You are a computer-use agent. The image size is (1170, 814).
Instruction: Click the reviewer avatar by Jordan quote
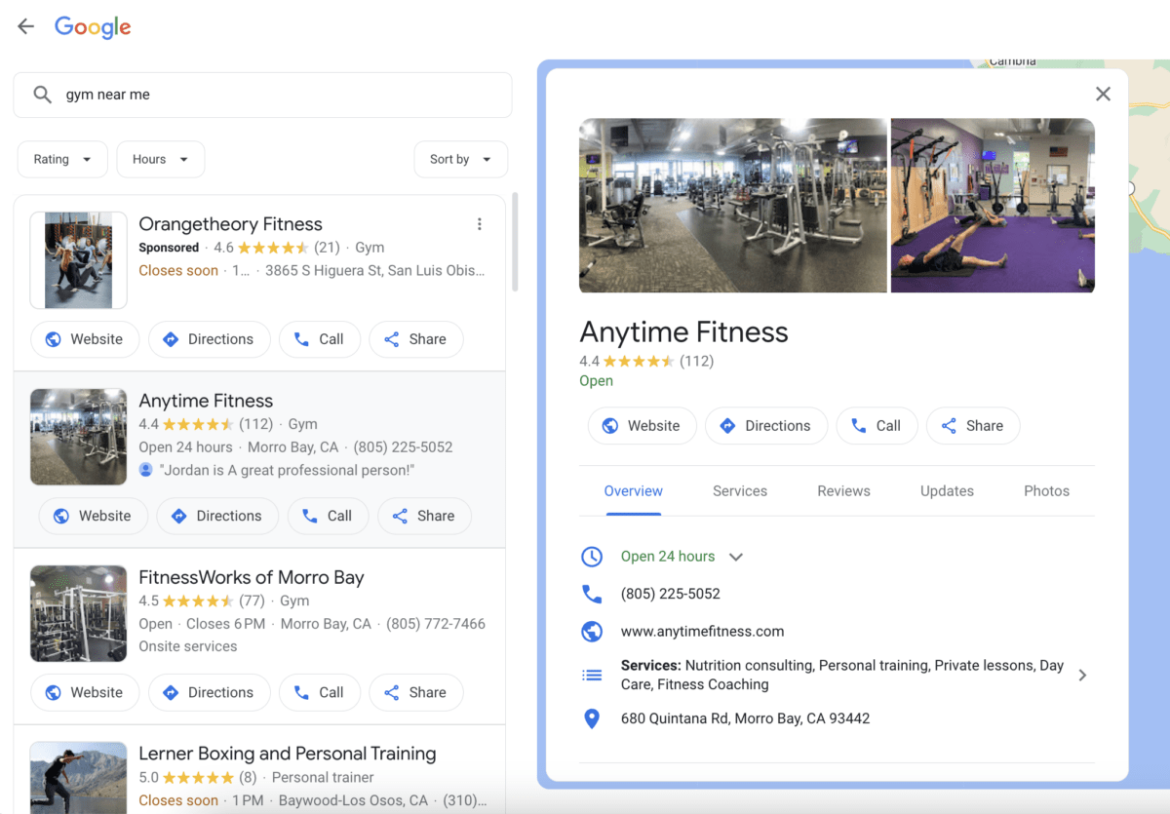click(x=146, y=470)
